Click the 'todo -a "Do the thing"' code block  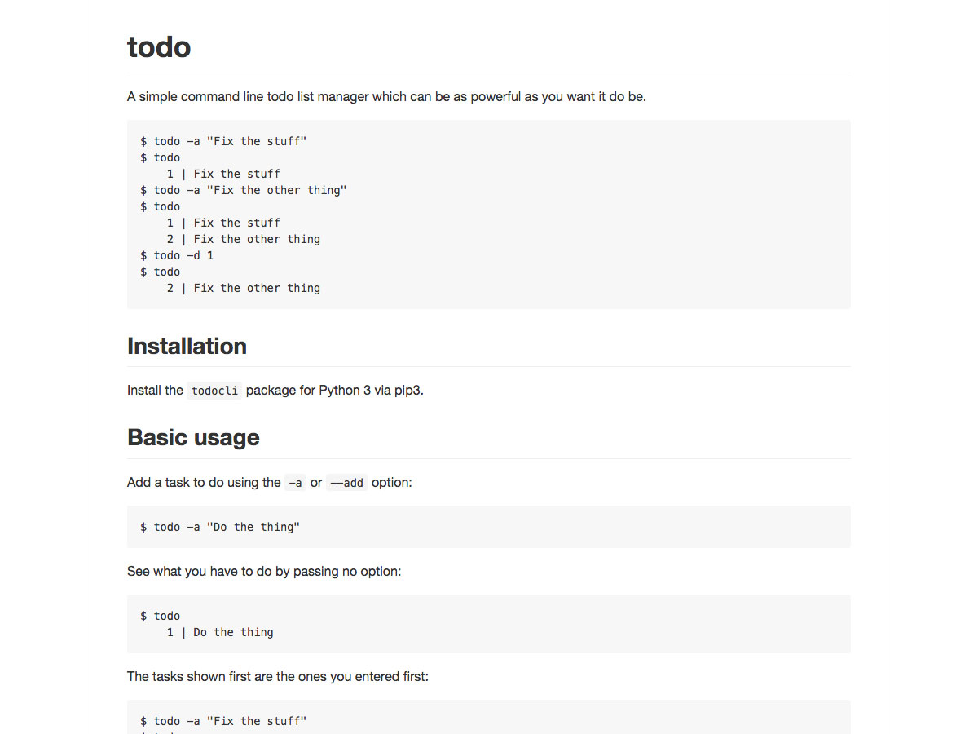click(489, 527)
